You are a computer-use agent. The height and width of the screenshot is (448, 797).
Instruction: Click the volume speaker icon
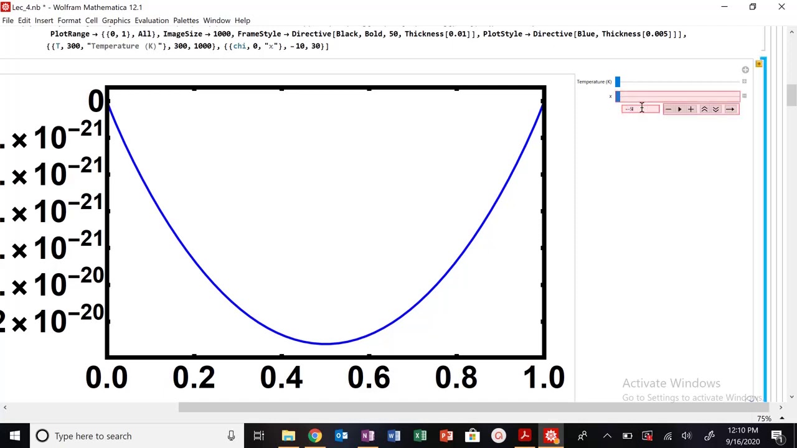687,436
